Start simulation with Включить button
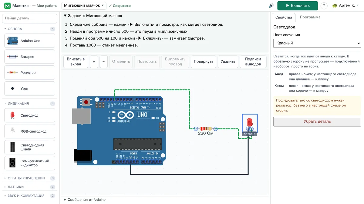This screenshot has width=364, height=204. [x=297, y=6]
